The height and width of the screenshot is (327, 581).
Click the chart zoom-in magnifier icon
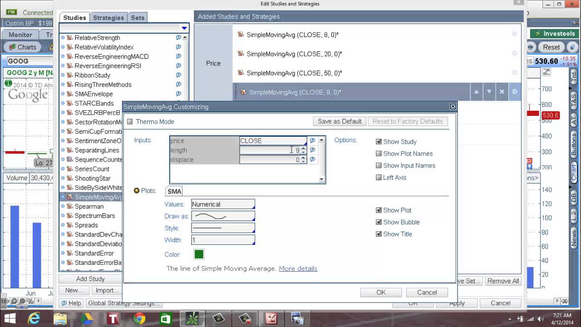tap(14, 301)
